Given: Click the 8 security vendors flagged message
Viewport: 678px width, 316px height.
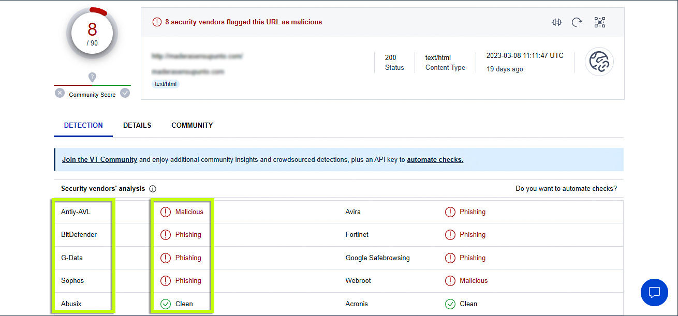Looking at the screenshot, I should pos(243,22).
